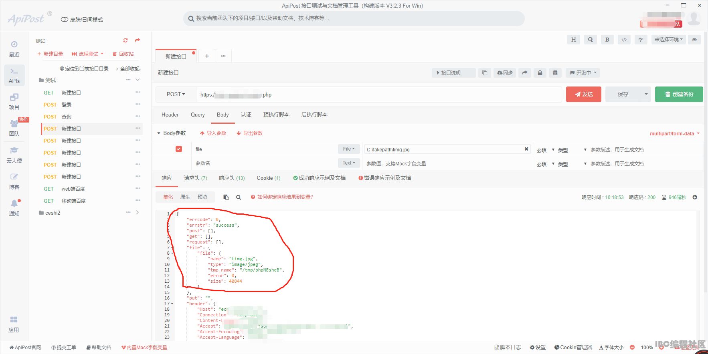This screenshot has width=708, height=354.
Task: Click the font size decrease control near 100%
Action: tap(632, 348)
